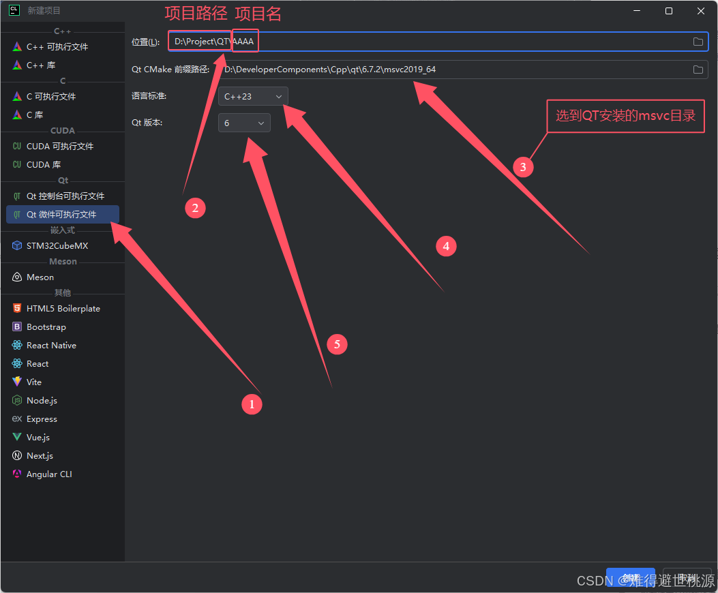The width and height of the screenshot is (718, 593).
Task: Close the 新建项目 dialog
Action: pyautogui.click(x=700, y=11)
